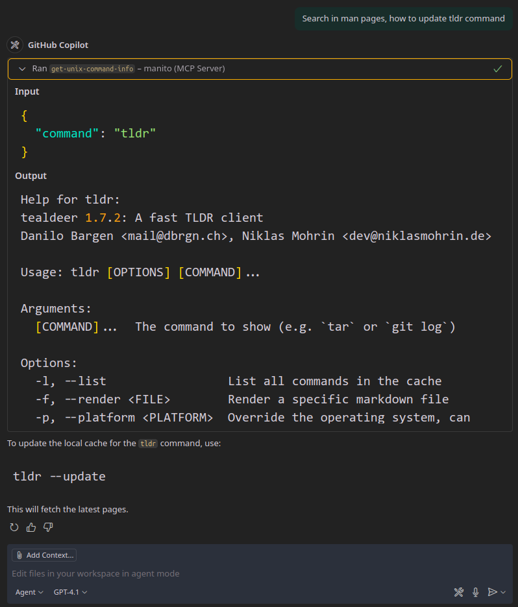
Task: Click the '-f, --render <FILE>' option line
Action: click(x=241, y=399)
